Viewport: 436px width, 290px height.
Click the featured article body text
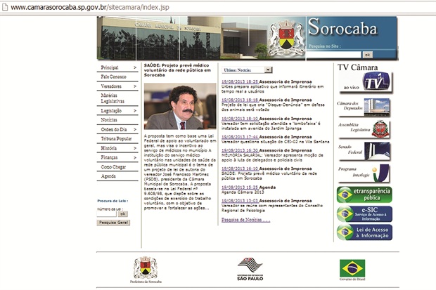[x=180, y=172]
